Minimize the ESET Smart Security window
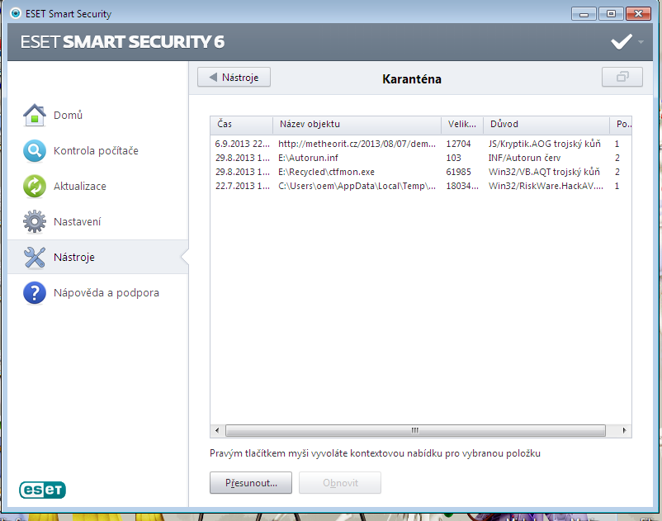Image resolution: width=662 pixels, height=521 pixels. coord(584,14)
